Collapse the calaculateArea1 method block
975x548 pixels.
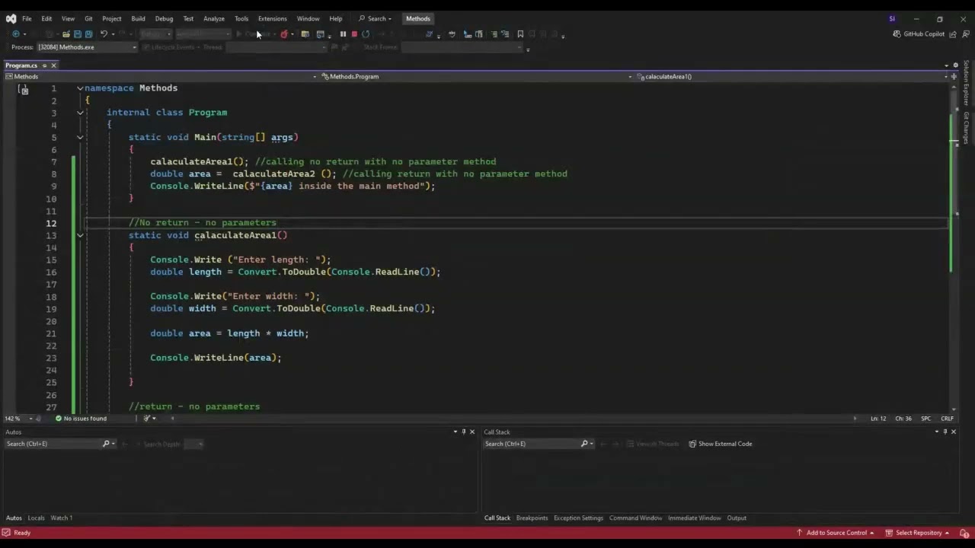80,235
